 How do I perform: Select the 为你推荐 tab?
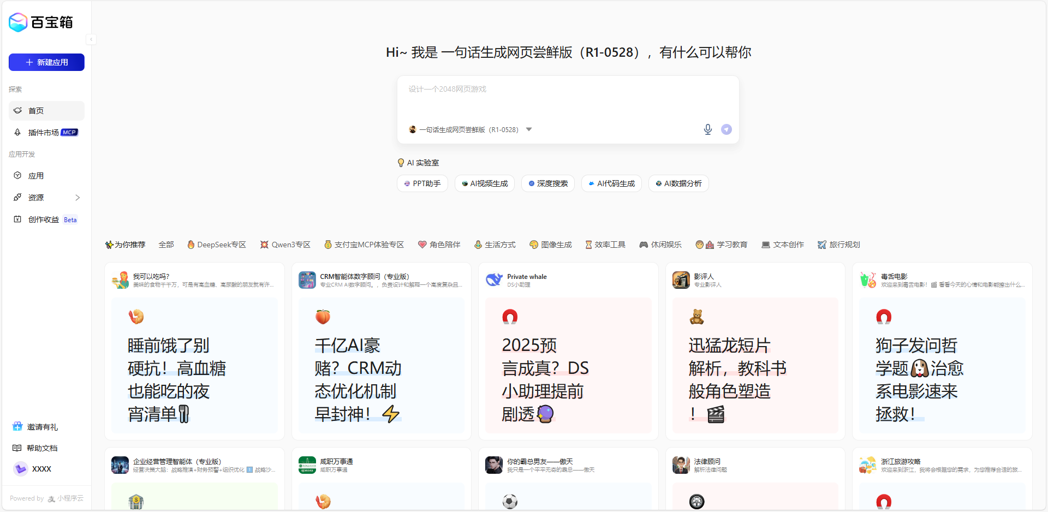click(126, 245)
